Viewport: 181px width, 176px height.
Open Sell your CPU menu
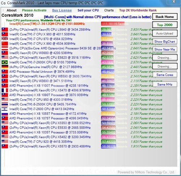pyautogui.click(x=88, y=10)
